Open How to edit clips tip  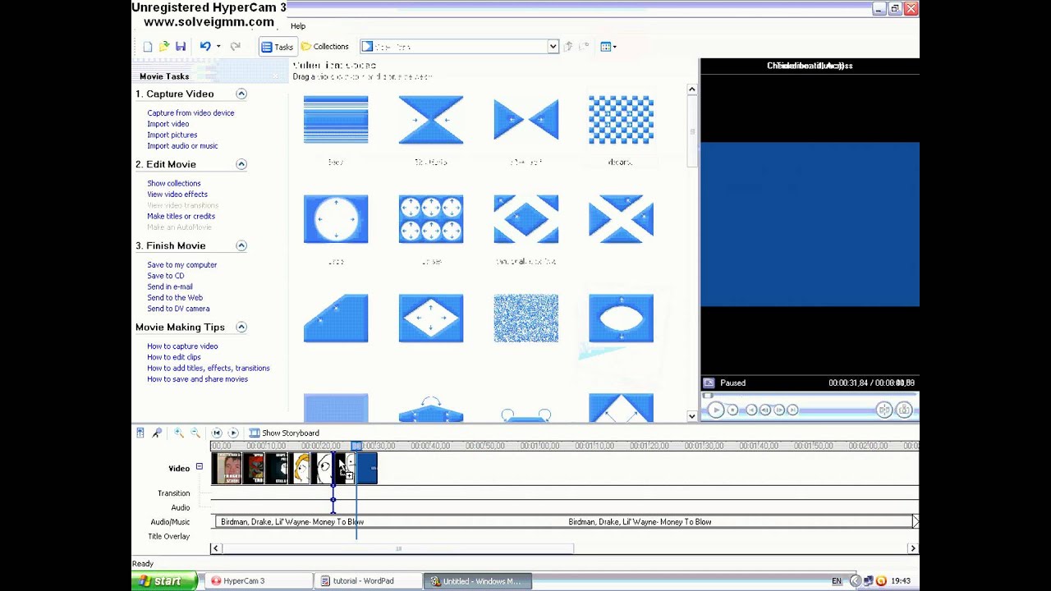(x=173, y=357)
